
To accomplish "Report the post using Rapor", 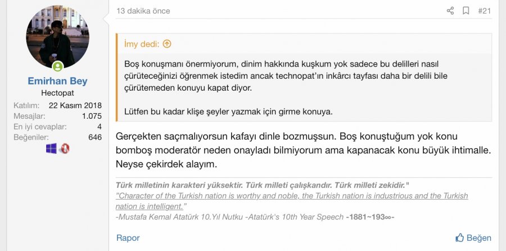I will point(128,237).
